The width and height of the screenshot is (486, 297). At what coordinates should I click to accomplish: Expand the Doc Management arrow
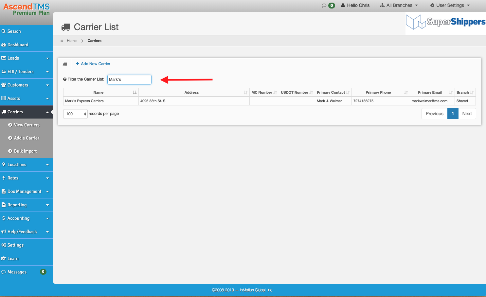(47, 192)
